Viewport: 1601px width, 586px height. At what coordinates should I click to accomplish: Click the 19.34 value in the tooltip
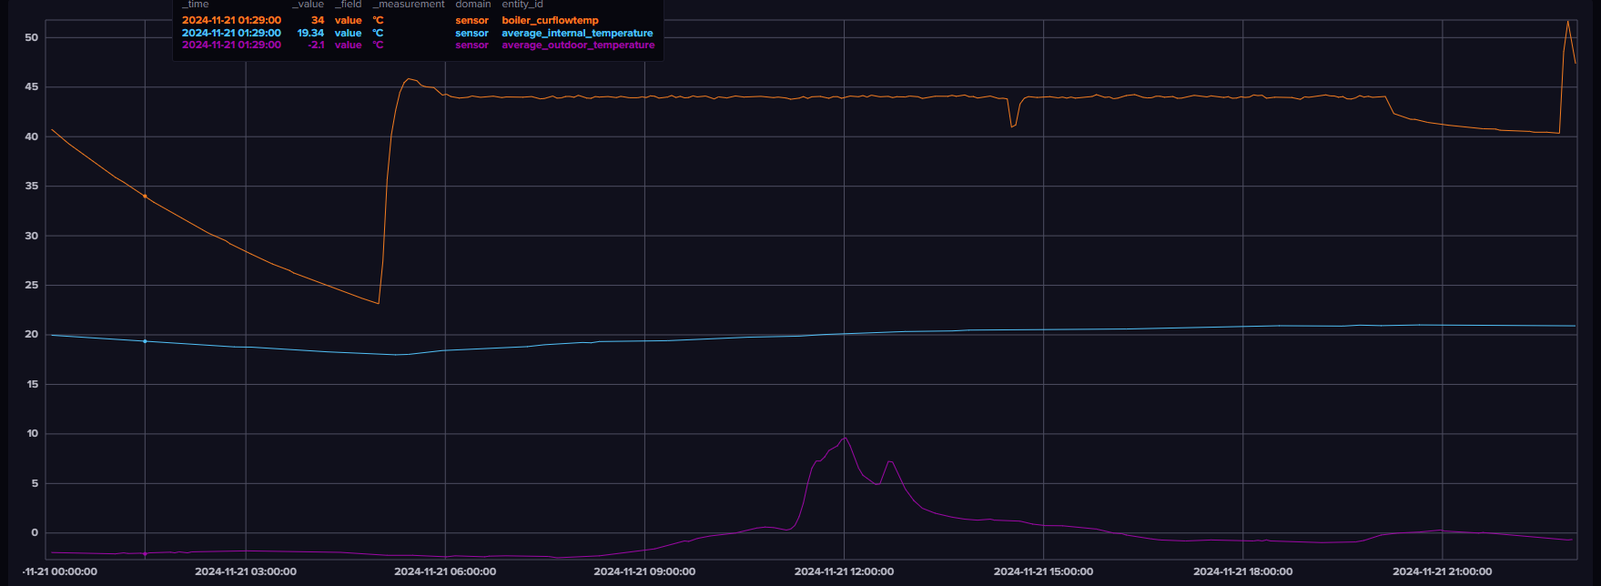click(x=310, y=33)
